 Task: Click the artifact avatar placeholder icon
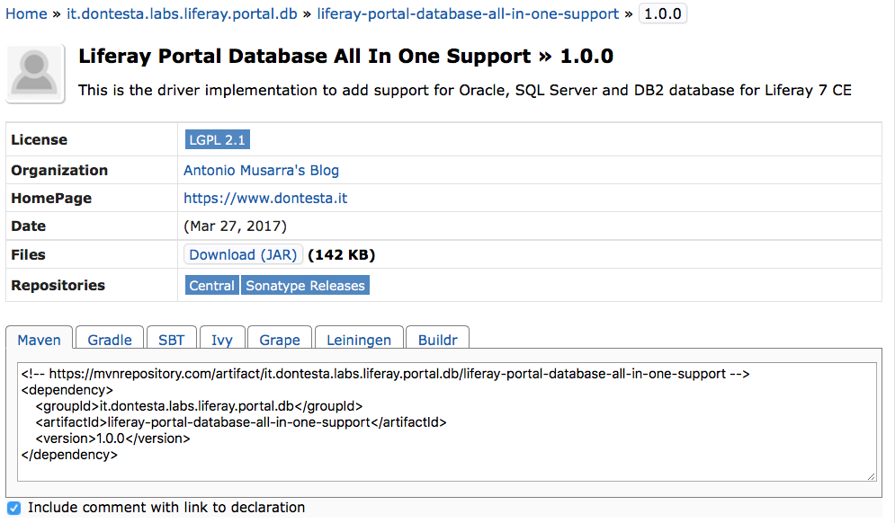(35, 74)
